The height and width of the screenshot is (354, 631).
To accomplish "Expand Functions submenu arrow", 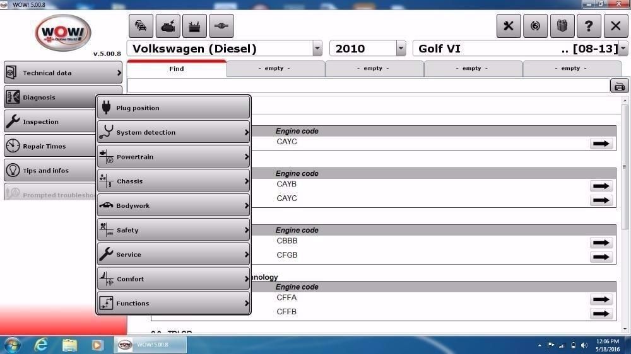I will pos(246,304).
